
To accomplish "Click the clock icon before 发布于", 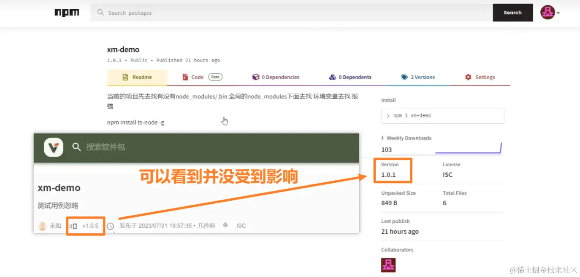I will click(x=111, y=226).
